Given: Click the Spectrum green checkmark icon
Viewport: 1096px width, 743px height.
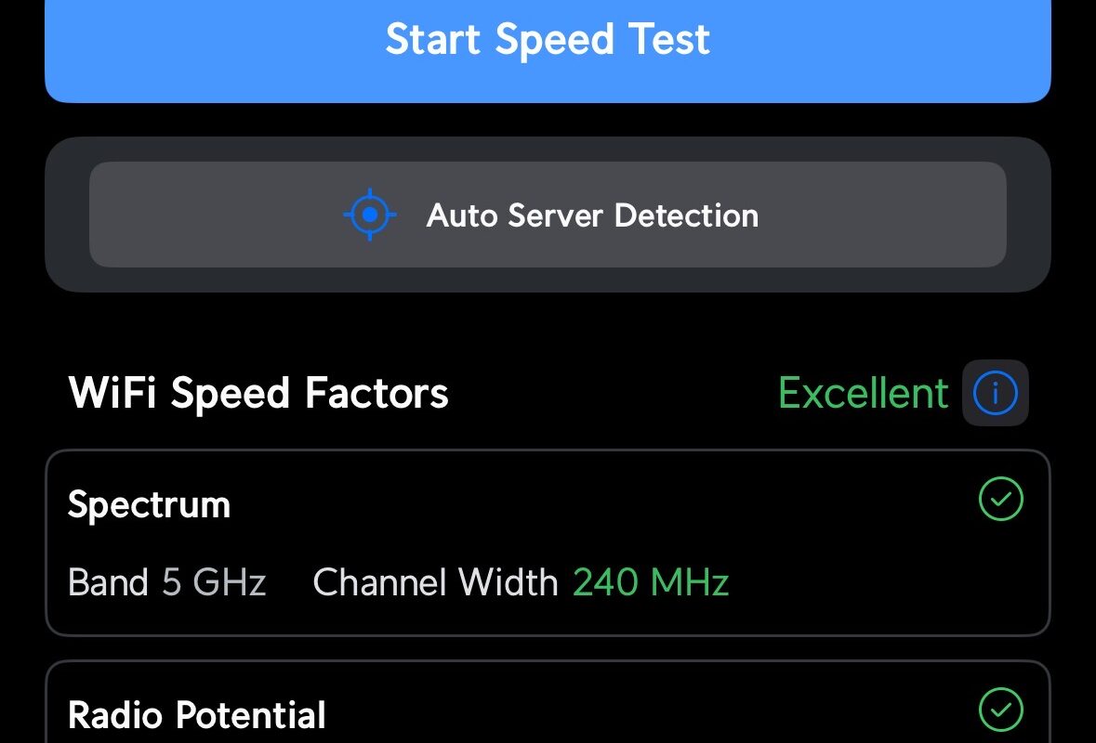Looking at the screenshot, I should click(1001, 499).
